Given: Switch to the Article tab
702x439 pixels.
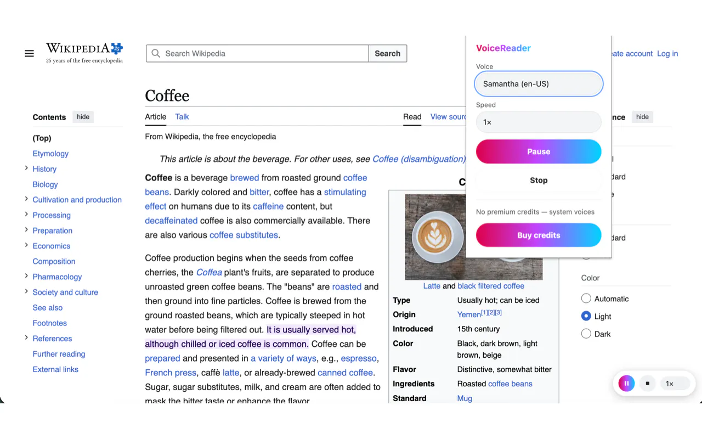Looking at the screenshot, I should click(x=156, y=116).
